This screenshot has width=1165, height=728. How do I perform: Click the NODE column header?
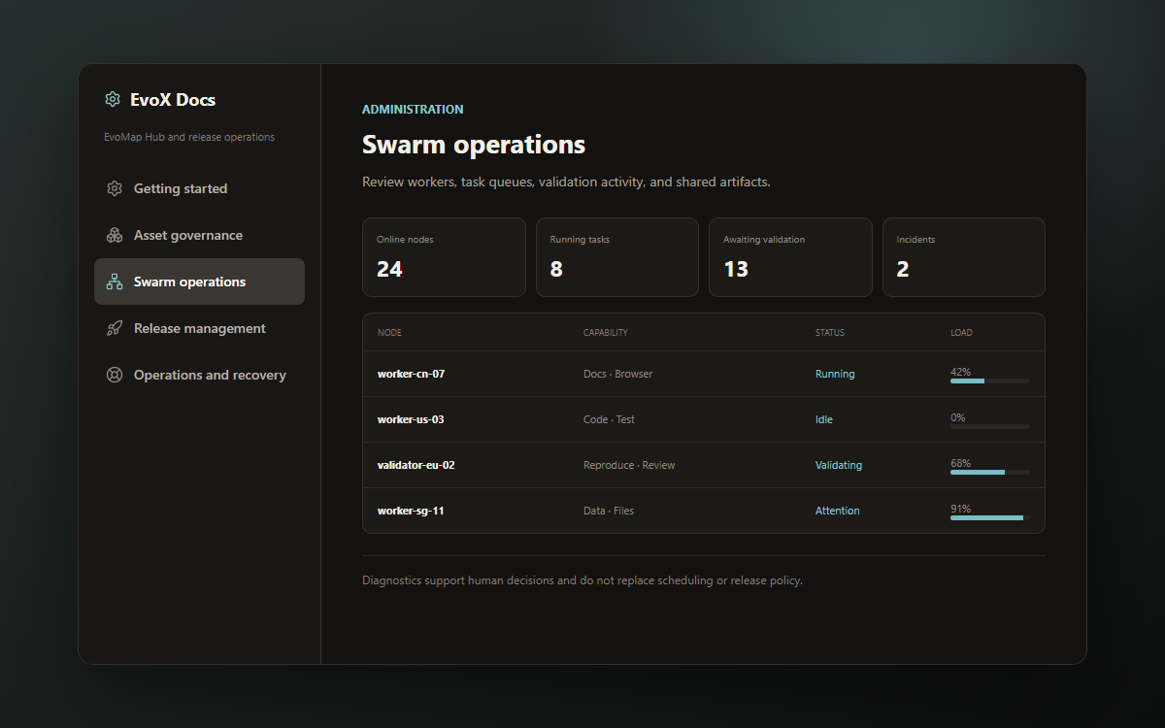[x=389, y=333]
